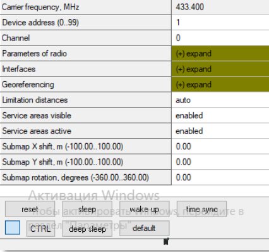Toggle the Service areas active value
The width and height of the screenshot is (269, 252).
[220, 131]
